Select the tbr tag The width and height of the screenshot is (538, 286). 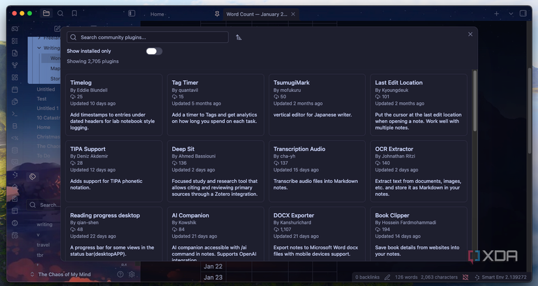pos(40,255)
